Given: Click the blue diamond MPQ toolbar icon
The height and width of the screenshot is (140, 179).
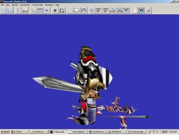Looking at the screenshot, I should [10, 10].
